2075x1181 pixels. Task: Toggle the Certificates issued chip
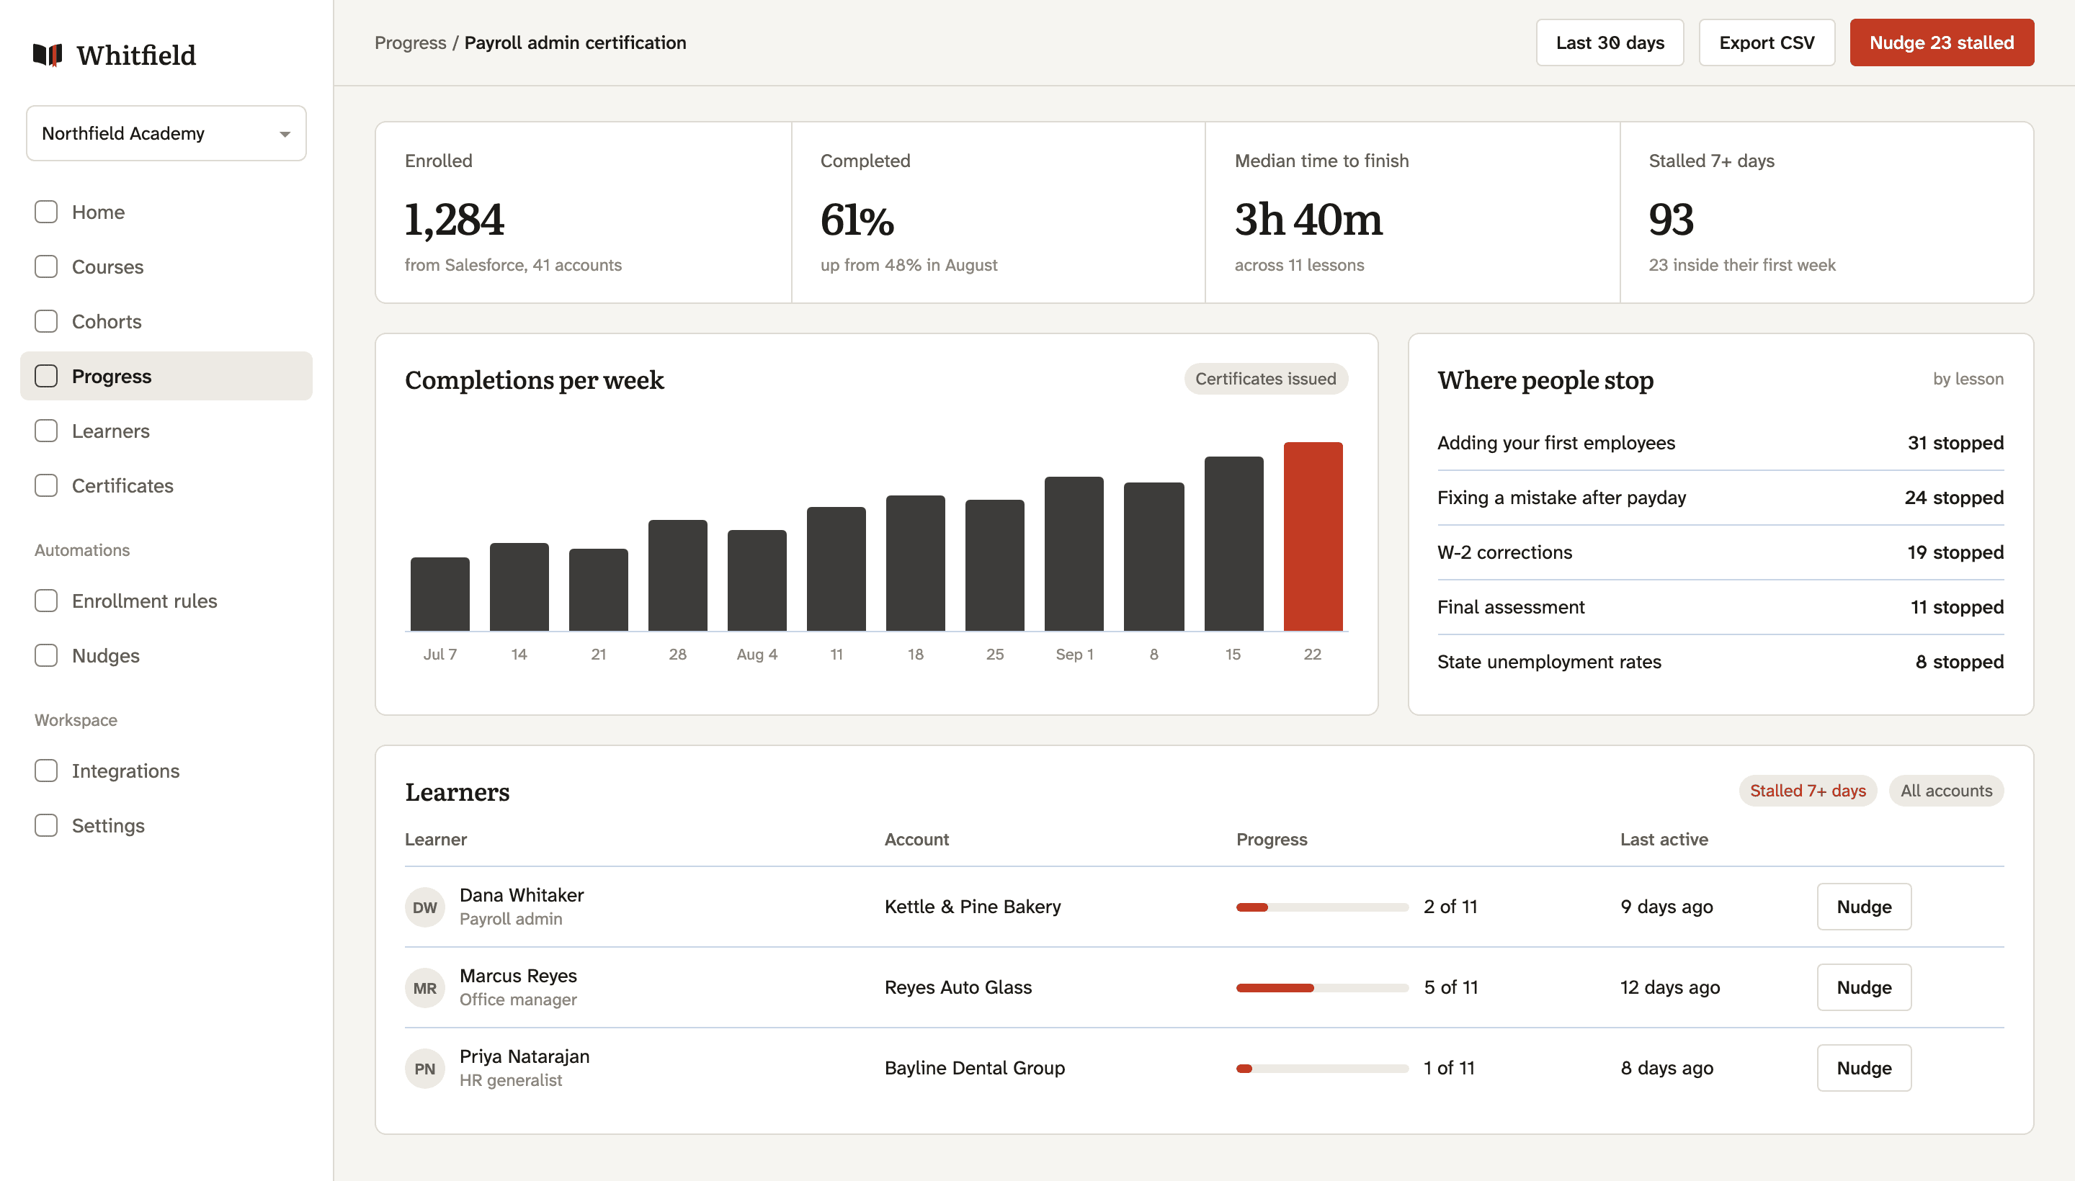coord(1265,379)
